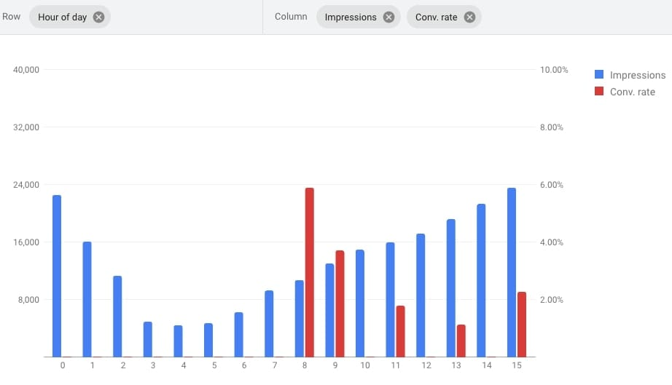Remove the Impressions column chip
Image resolution: width=672 pixels, height=385 pixels.
388,17
